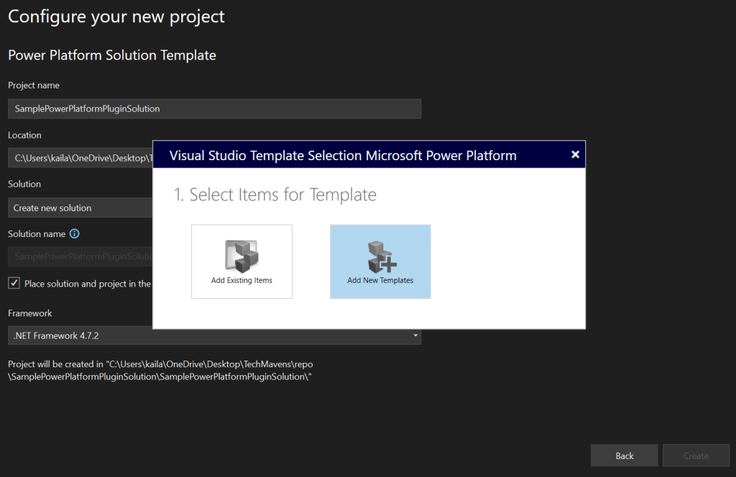Select the 'Add New Templates' text label
This screenshot has width=736, height=477.
pos(380,280)
